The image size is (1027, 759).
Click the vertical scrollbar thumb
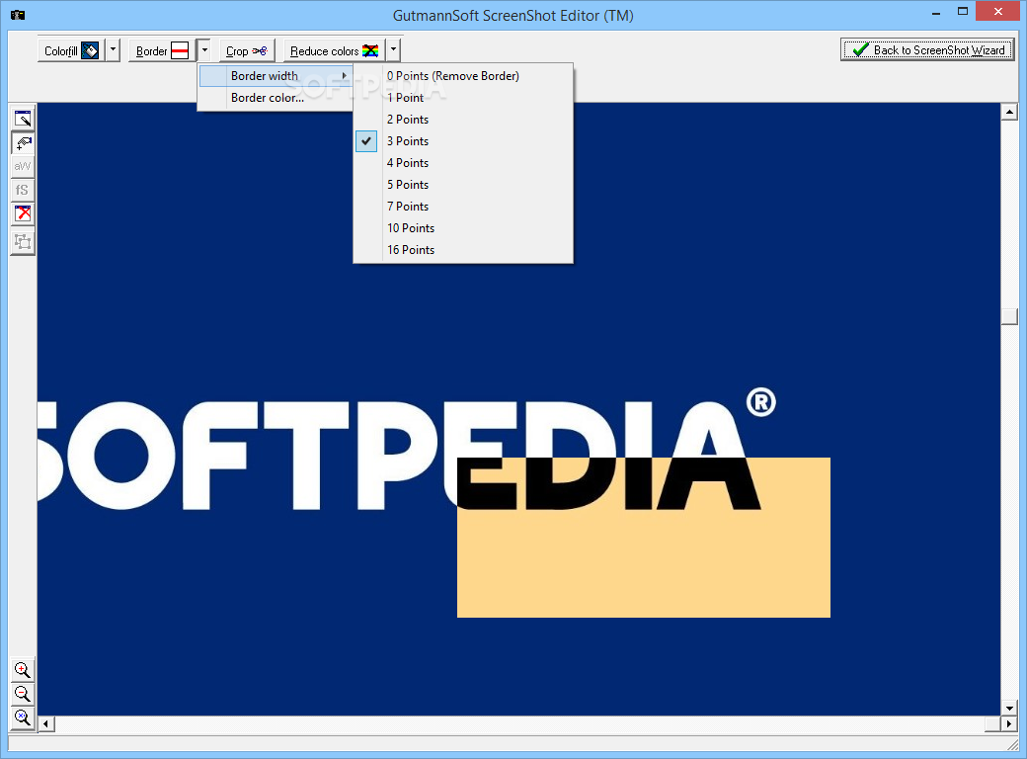click(1008, 316)
